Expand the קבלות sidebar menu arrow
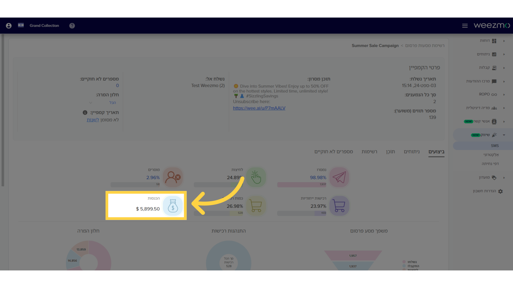 [504, 68]
